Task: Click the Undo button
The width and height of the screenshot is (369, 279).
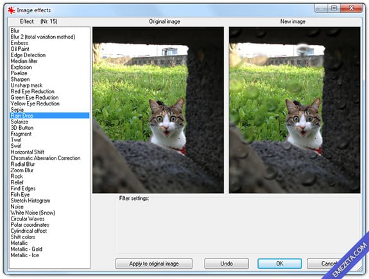Action: (x=227, y=264)
